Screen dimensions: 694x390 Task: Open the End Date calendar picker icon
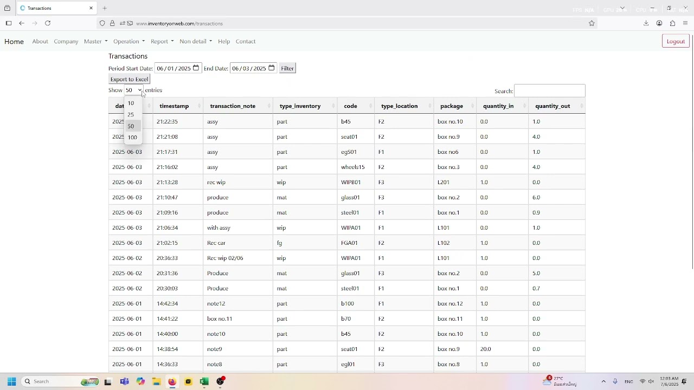point(272,68)
